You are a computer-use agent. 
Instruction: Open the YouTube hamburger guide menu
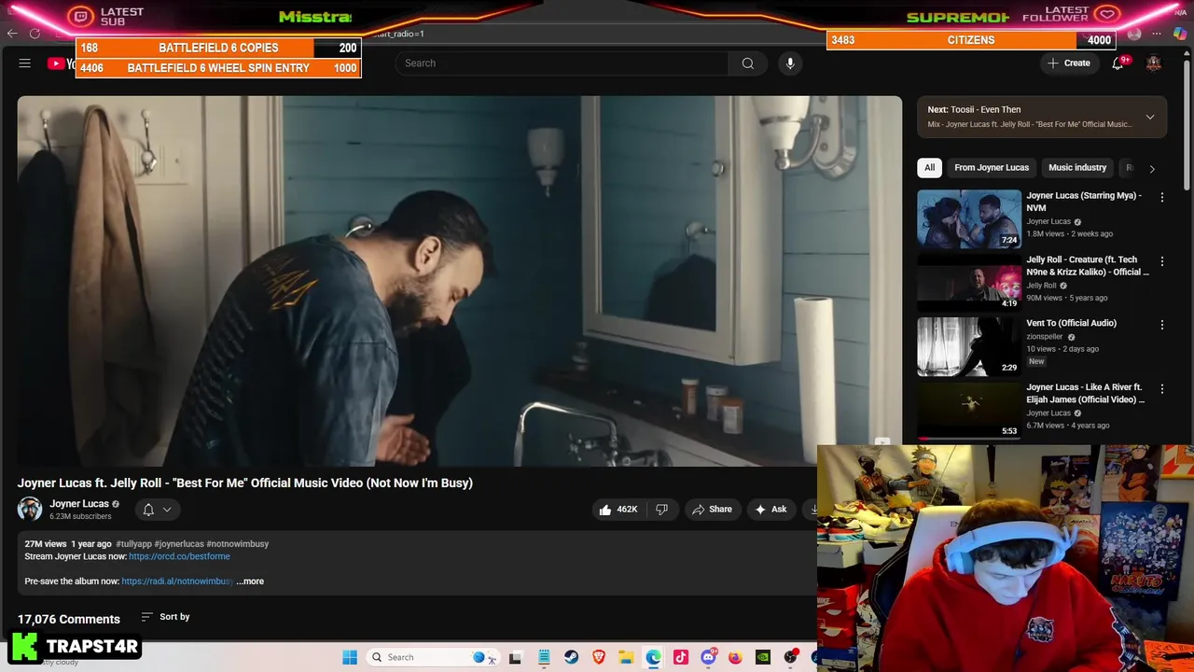pos(25,63)
